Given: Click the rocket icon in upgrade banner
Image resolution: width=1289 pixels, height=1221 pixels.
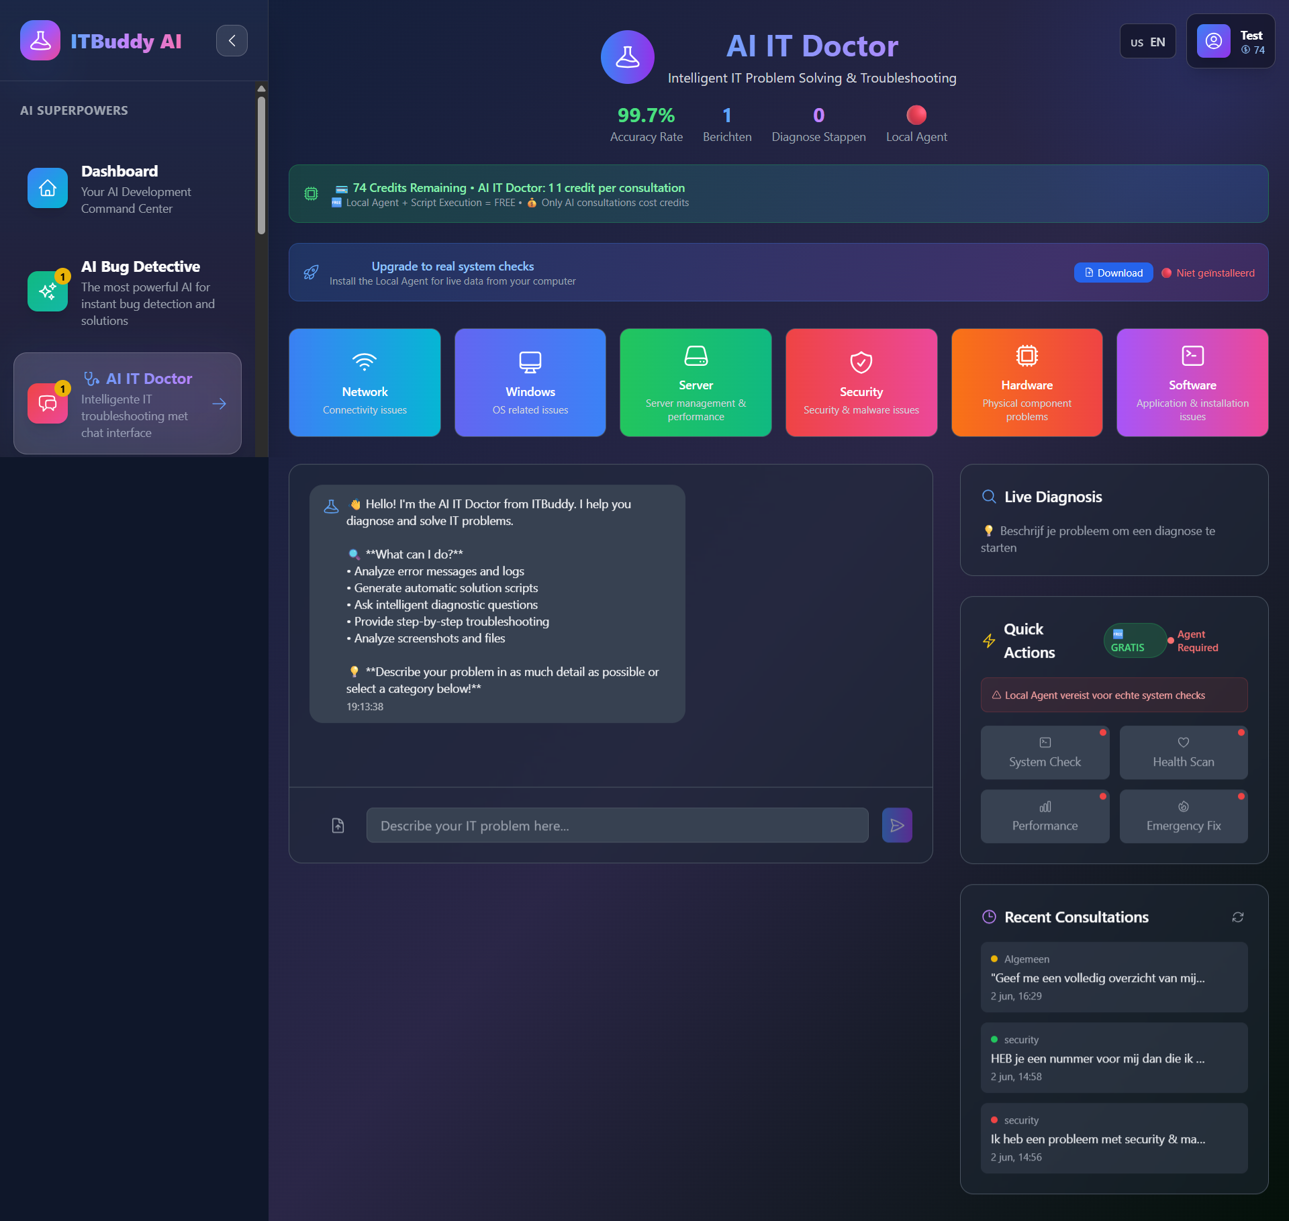Looking at the screenshot, I should tap(311, 273).
